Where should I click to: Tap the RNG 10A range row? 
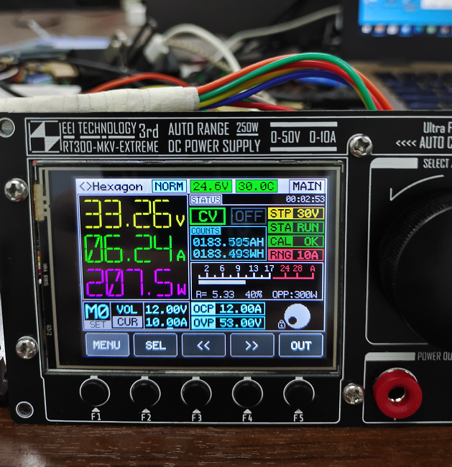[296, 255]
